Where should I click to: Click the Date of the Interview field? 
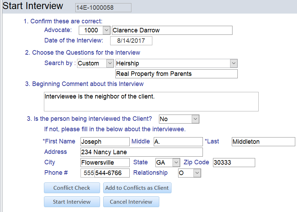coord(131,41)
